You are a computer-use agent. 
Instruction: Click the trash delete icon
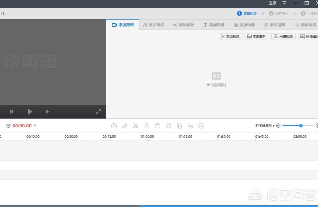157,126
